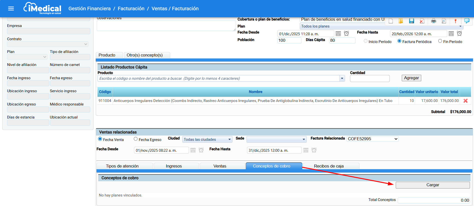The image size is (474, 206).
Task: Click the blue floppy disk save icon
Action: pos(411,21)
